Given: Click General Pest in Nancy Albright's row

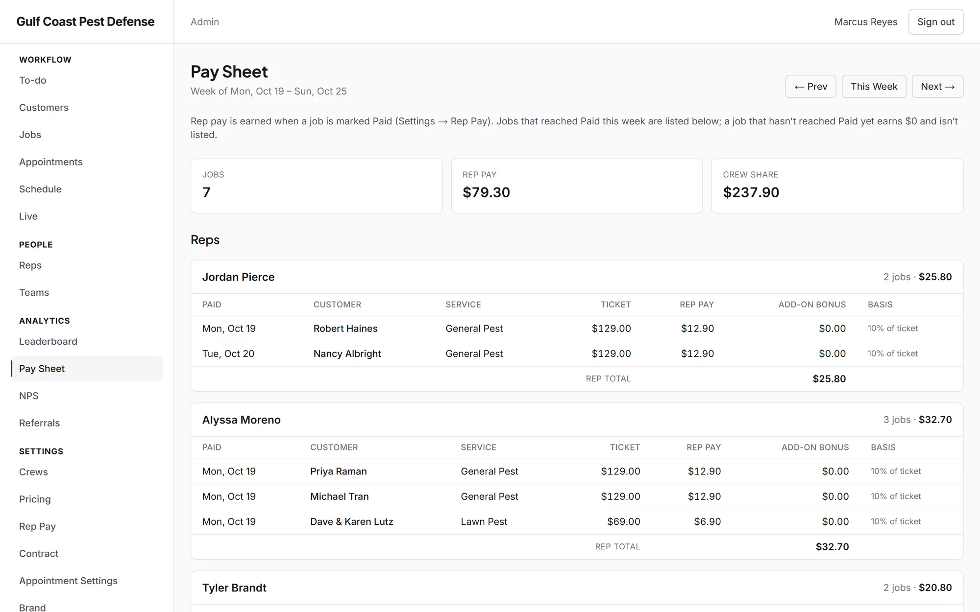Looking at the screenshot, I should click(474, 353).
